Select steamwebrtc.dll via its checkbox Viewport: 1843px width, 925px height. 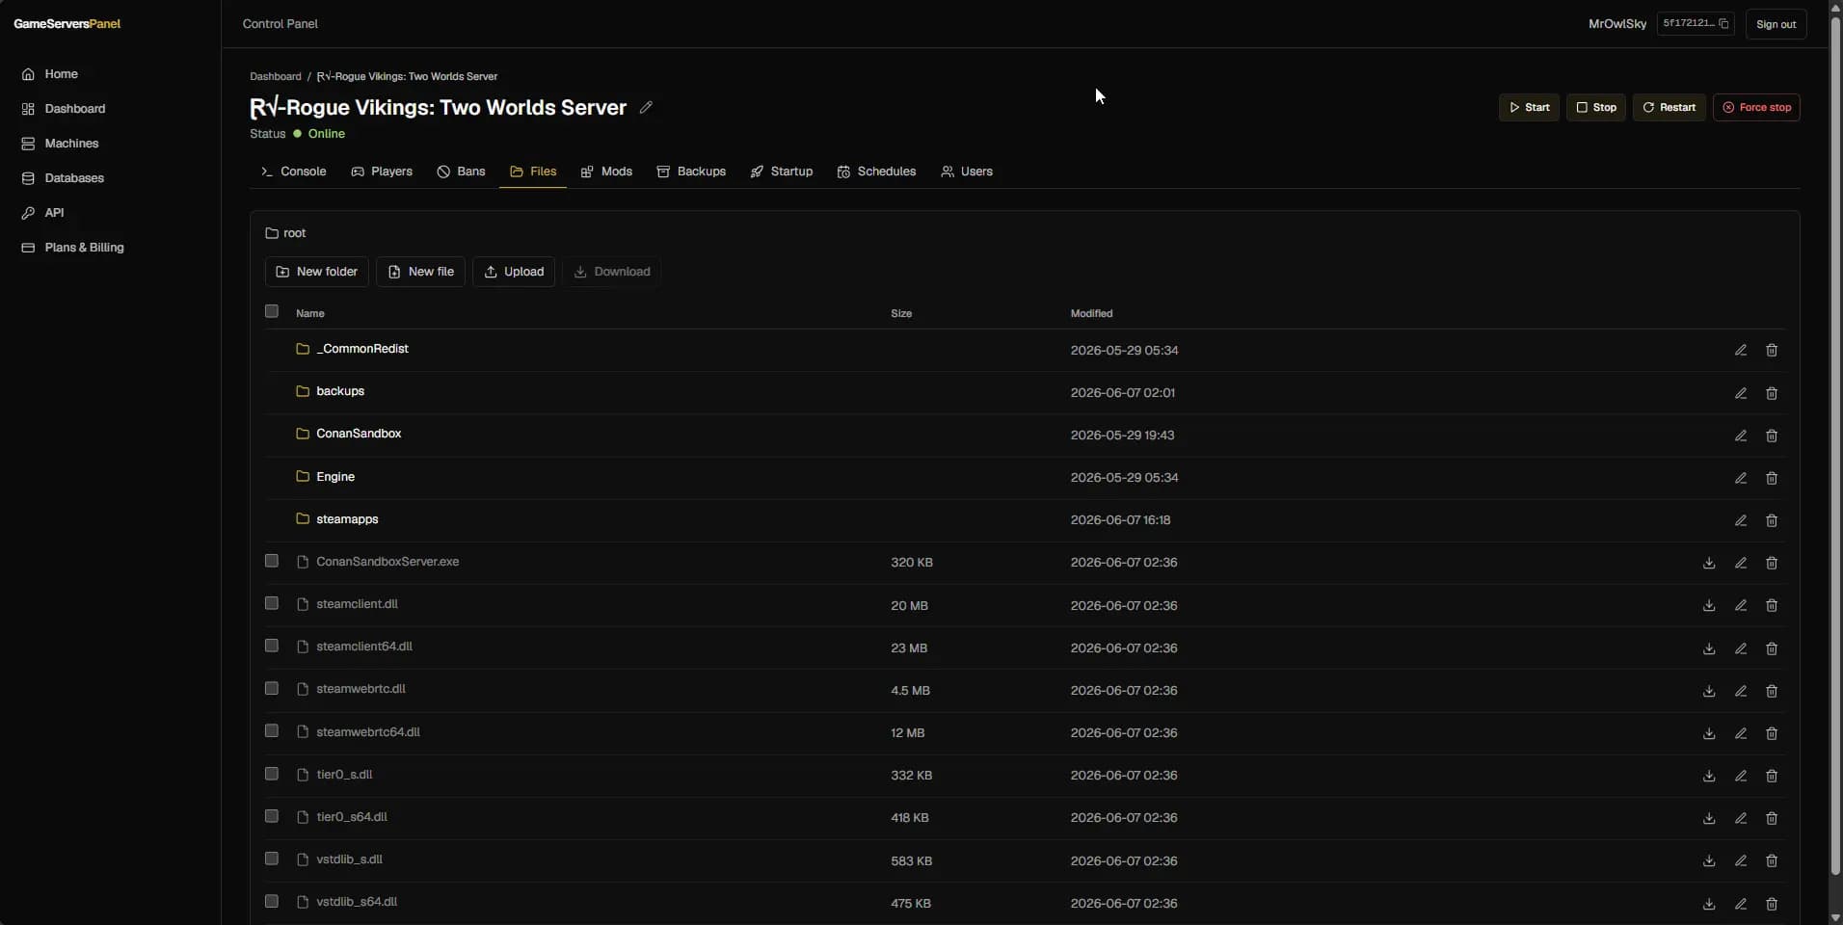272,688
